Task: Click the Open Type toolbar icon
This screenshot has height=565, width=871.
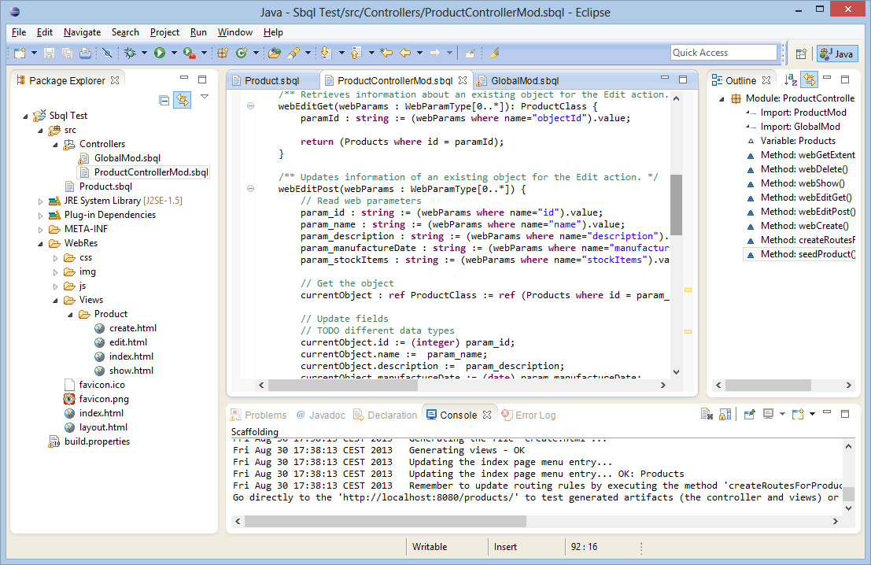Action: tap(275, 53)
